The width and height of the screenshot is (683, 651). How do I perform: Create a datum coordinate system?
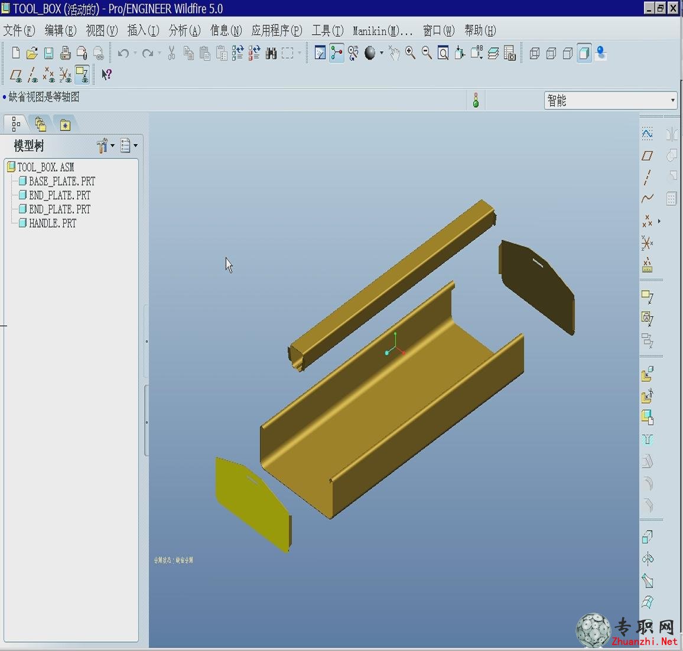tap(648, 243)
